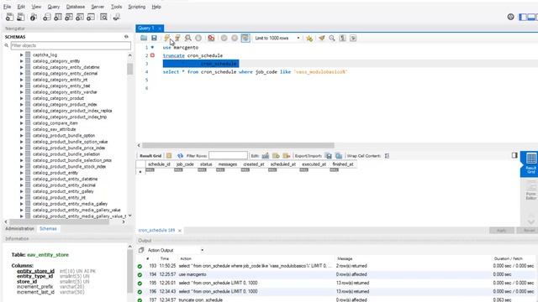This screenshot has height=302, width=538.
Task: Open find panel magnifier icon
Action: (332, 38)
